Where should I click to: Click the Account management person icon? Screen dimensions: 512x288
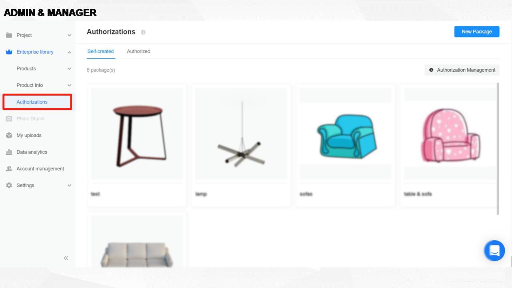9,169
